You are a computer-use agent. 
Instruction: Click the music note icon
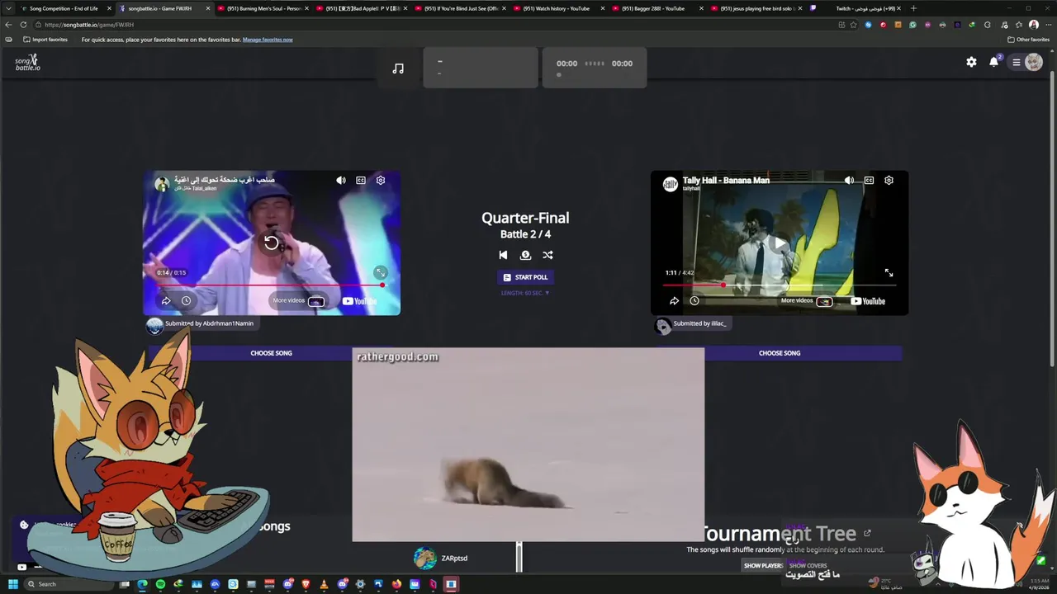398,68
